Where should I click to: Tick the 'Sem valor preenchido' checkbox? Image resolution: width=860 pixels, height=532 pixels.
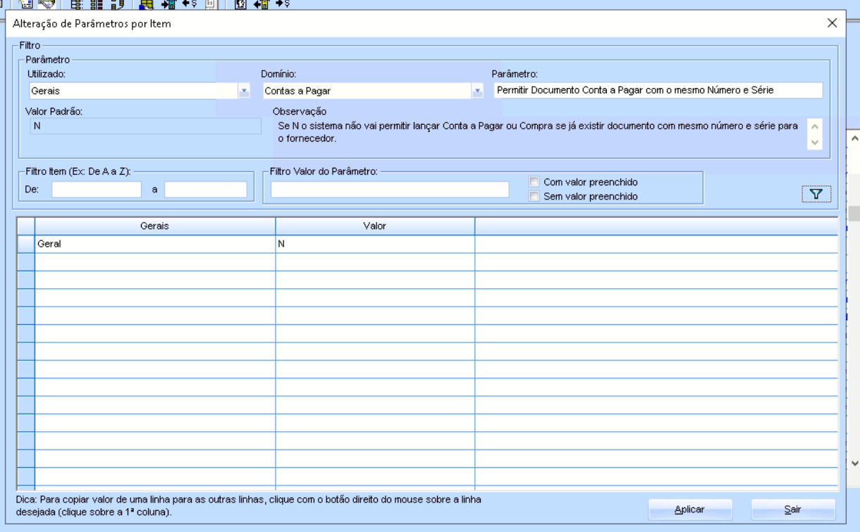(x=534, y=197)
